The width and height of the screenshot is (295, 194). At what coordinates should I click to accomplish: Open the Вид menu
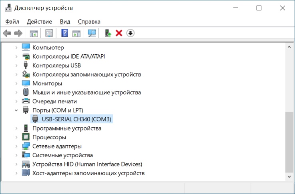point(65,22)
